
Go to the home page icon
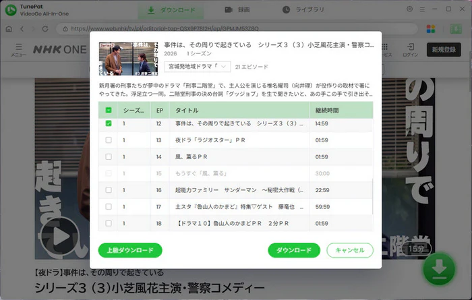pyautogui.click(x=9, y=29)
